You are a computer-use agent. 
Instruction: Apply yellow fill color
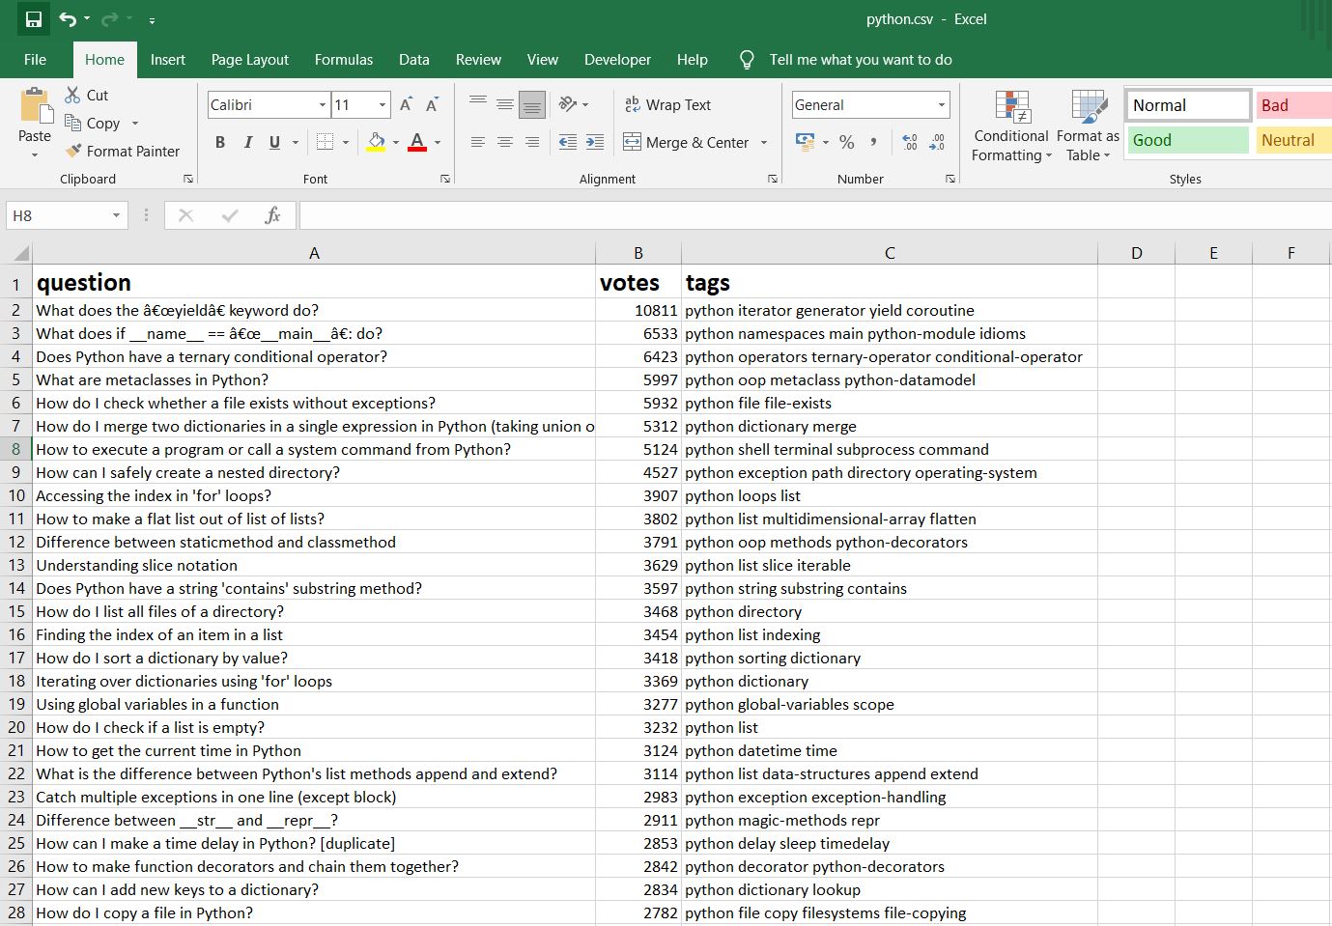click(x=376, y=142)
